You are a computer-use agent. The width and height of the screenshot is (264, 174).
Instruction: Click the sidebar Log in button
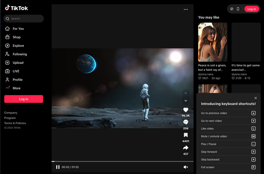(24, 99)
